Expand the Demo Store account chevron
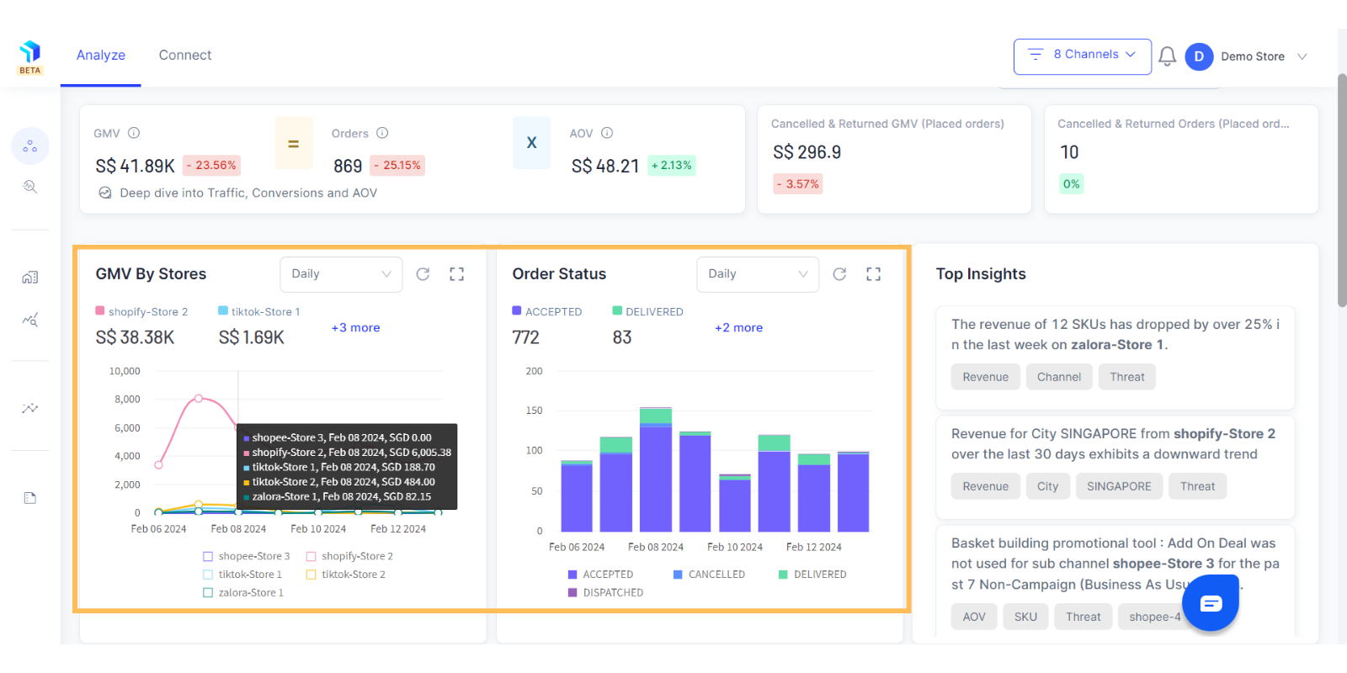Screen dimensions: 1347x673 [x=1302, y=56]
